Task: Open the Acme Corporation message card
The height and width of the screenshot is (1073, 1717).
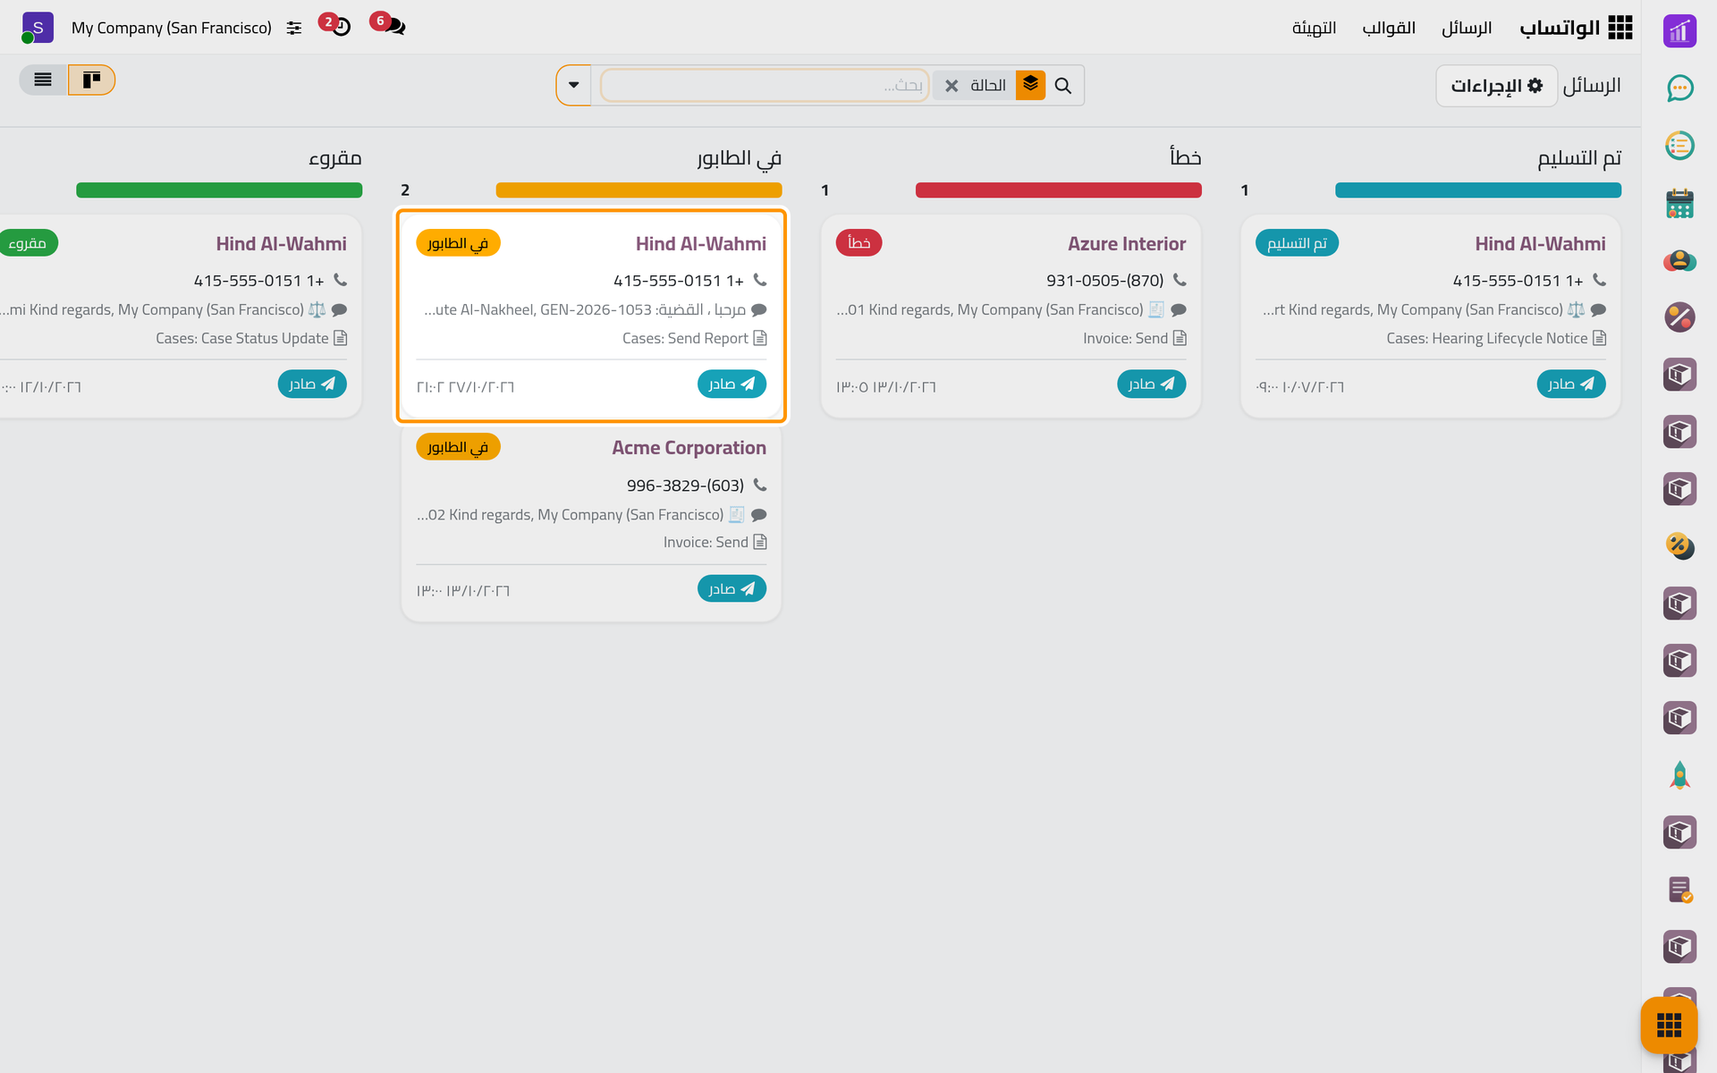Action: coord(591,521)
